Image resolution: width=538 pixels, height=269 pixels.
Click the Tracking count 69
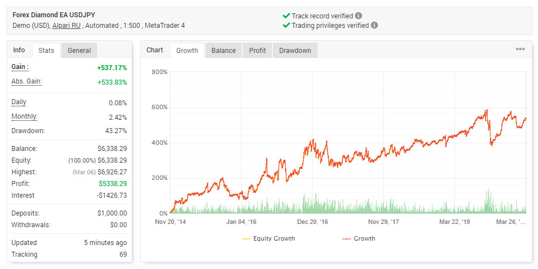click(123, 255)
